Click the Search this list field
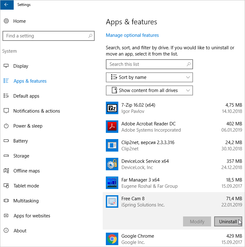The image size is (245, 247). click(149, 64)
